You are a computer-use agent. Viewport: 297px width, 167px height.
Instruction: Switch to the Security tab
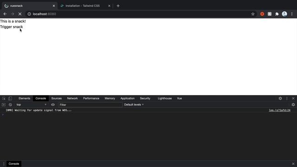145,98
